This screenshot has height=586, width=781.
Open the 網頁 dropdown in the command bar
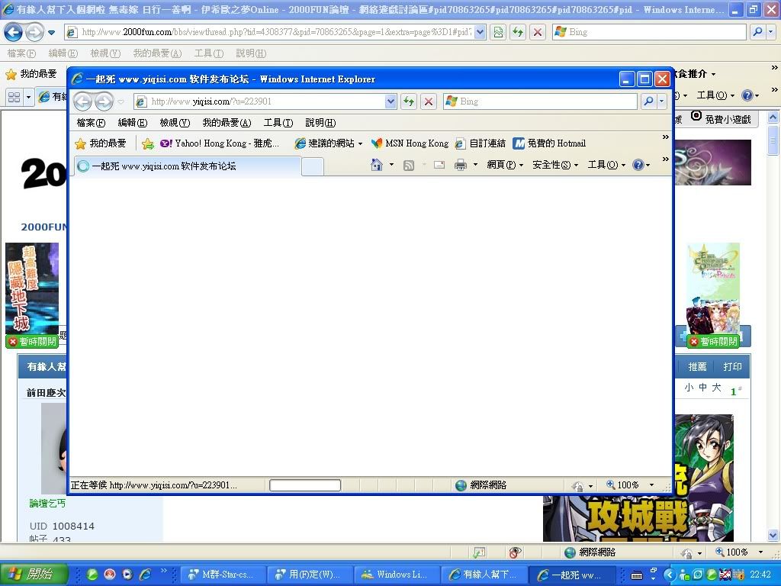[x=505, y=165]
